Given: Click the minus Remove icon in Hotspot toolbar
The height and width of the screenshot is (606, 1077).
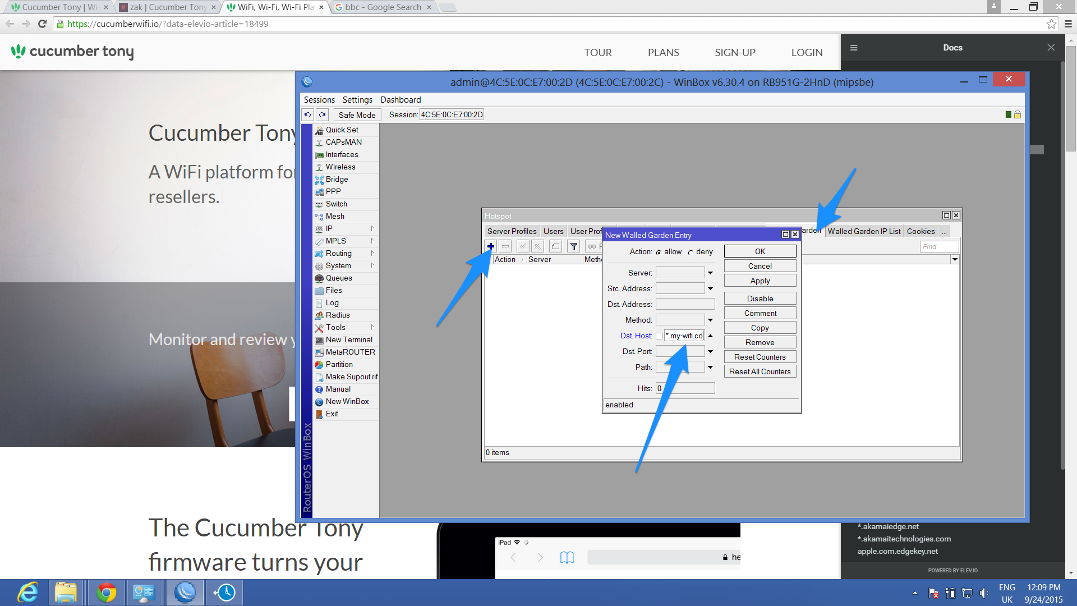Looking at the screenshot, I should [x=505, y=246].
